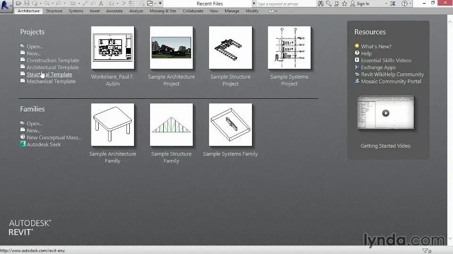Open Communication Center satellite dish icon

336,4
